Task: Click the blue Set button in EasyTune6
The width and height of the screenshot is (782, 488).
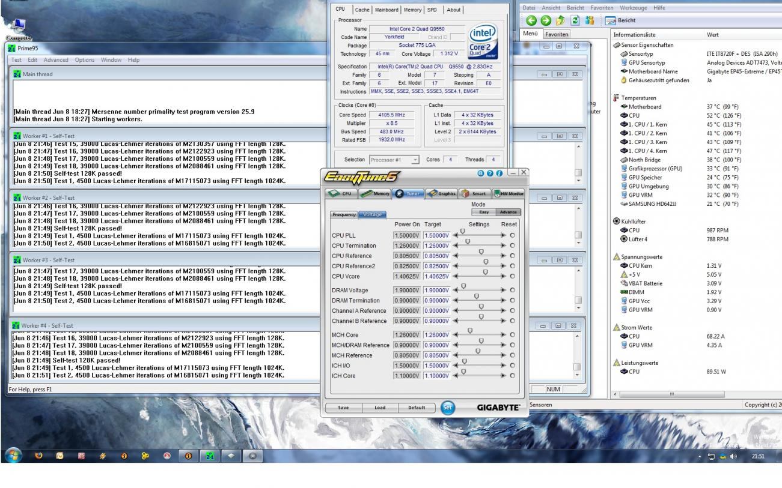Action: [x=448, y=408]
